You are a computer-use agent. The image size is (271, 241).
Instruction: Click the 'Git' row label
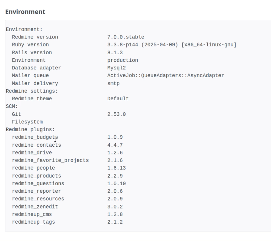pos(16,114)
